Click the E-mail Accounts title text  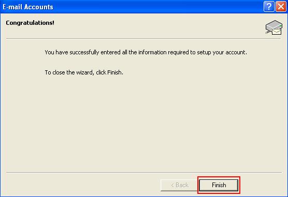click(x=28, y=7)
